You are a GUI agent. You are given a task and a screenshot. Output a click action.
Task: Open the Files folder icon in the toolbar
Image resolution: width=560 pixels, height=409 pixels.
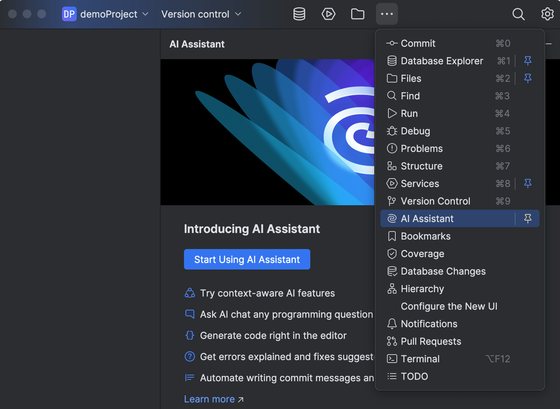(x=357, y=14)
